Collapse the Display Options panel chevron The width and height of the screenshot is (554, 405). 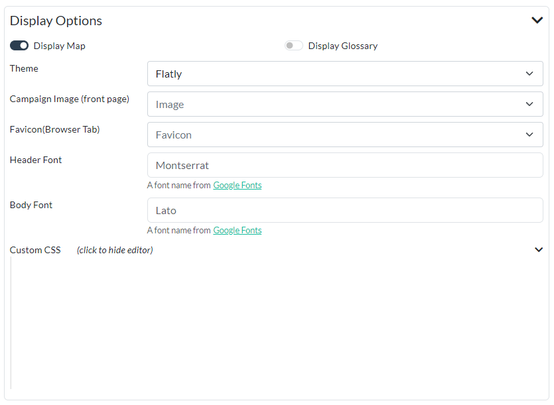click(537, 21)
